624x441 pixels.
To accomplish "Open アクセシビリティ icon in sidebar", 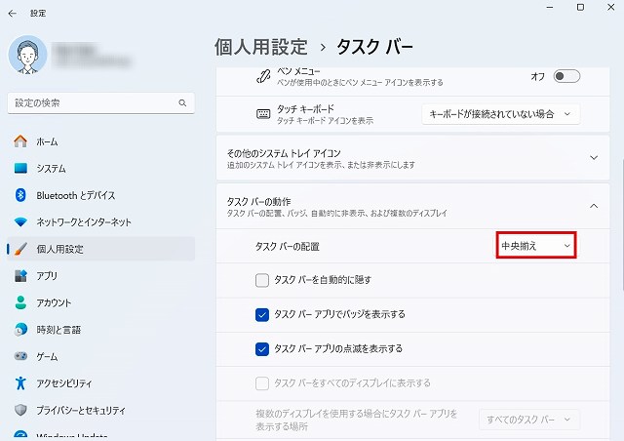I will (20, 382).
